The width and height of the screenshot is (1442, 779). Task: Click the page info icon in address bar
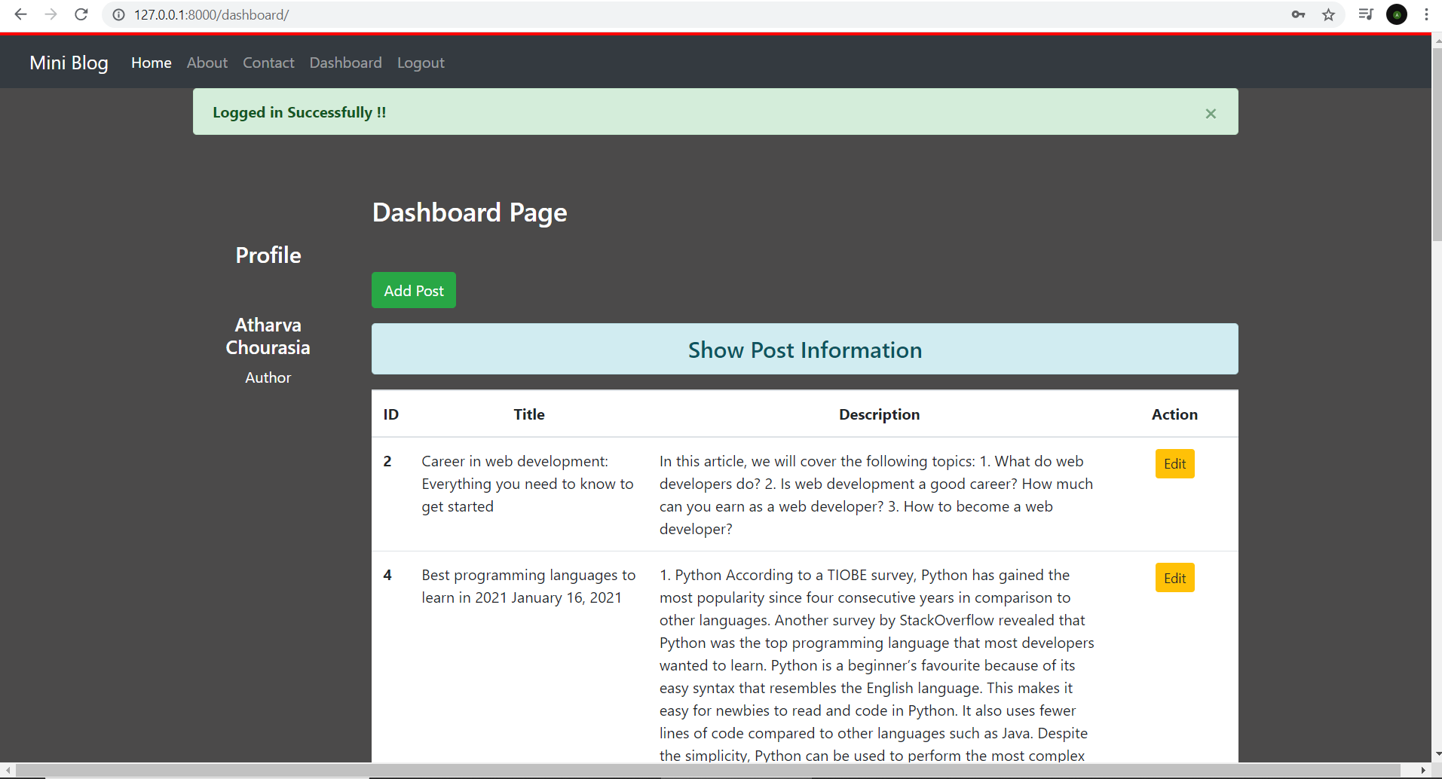click(118, 14)
